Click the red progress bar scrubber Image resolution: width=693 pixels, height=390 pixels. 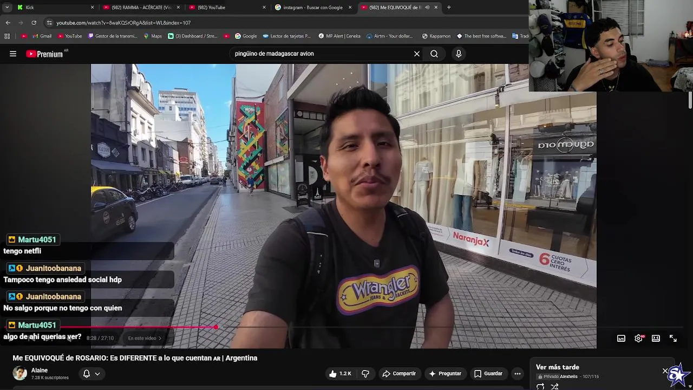click(x=216, y=327)
